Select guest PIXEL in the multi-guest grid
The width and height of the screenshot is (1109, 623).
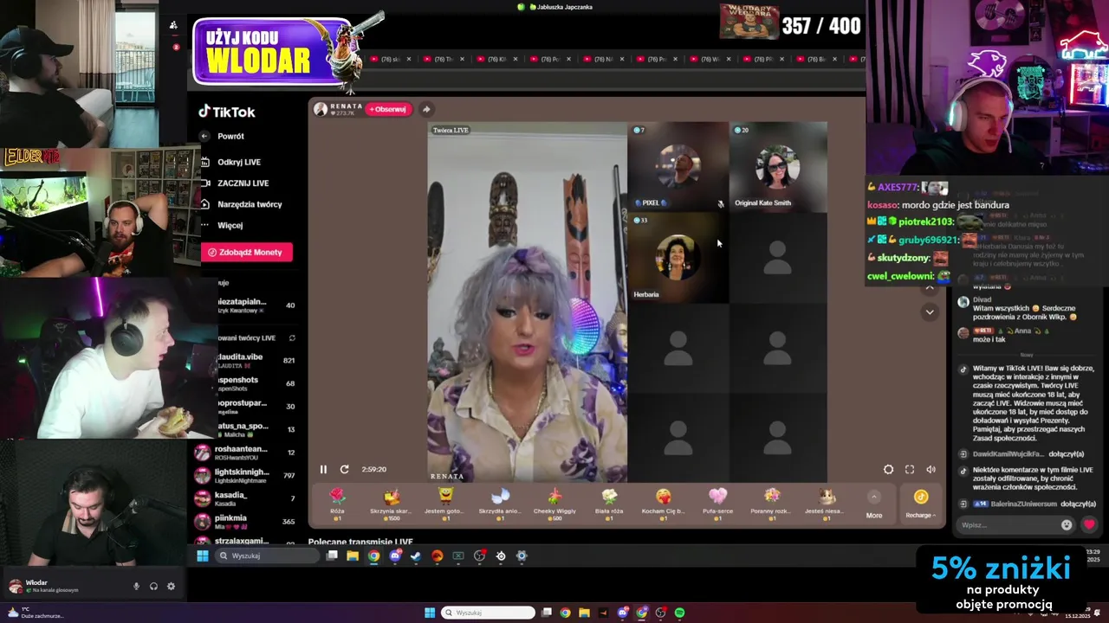[x=678, y=167]
